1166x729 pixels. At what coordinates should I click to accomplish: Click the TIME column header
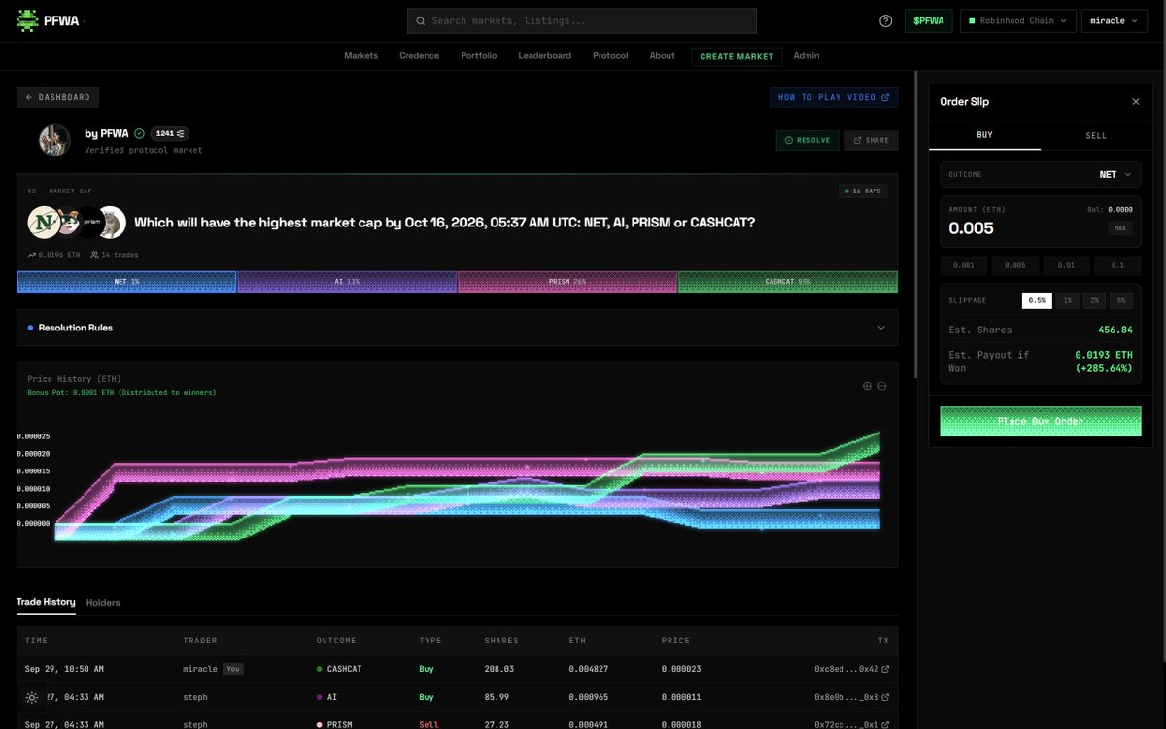tap(36, 641)
